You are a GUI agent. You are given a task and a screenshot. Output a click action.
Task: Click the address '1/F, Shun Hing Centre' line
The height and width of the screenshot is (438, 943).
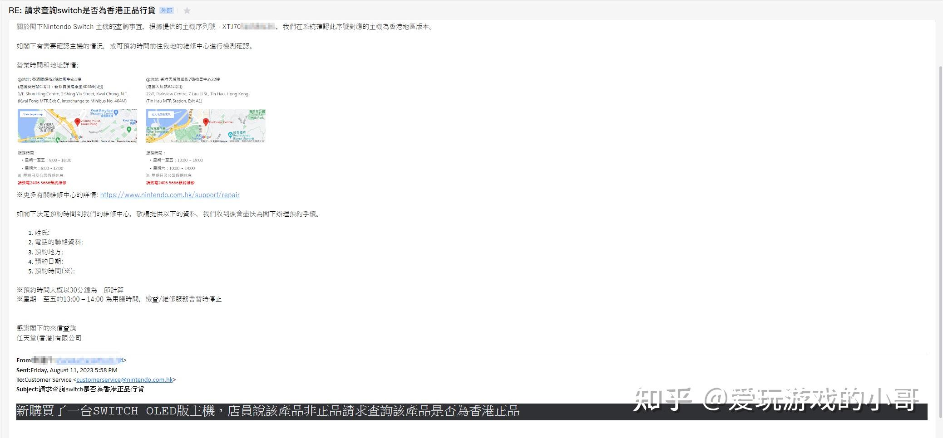(73, 94)
